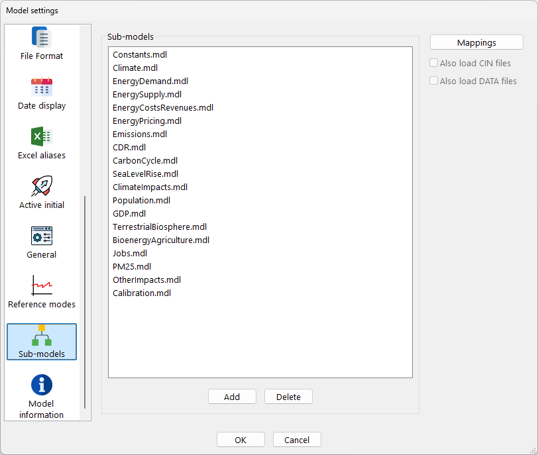
Task: Open the Model information page
Action: 42,386
